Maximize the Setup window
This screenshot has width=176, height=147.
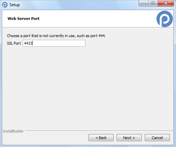click(153, 3)
